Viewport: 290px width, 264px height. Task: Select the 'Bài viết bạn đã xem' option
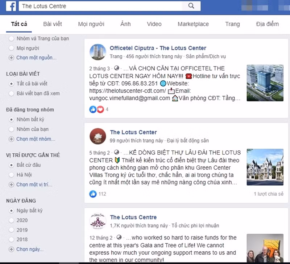coord(12,93)
